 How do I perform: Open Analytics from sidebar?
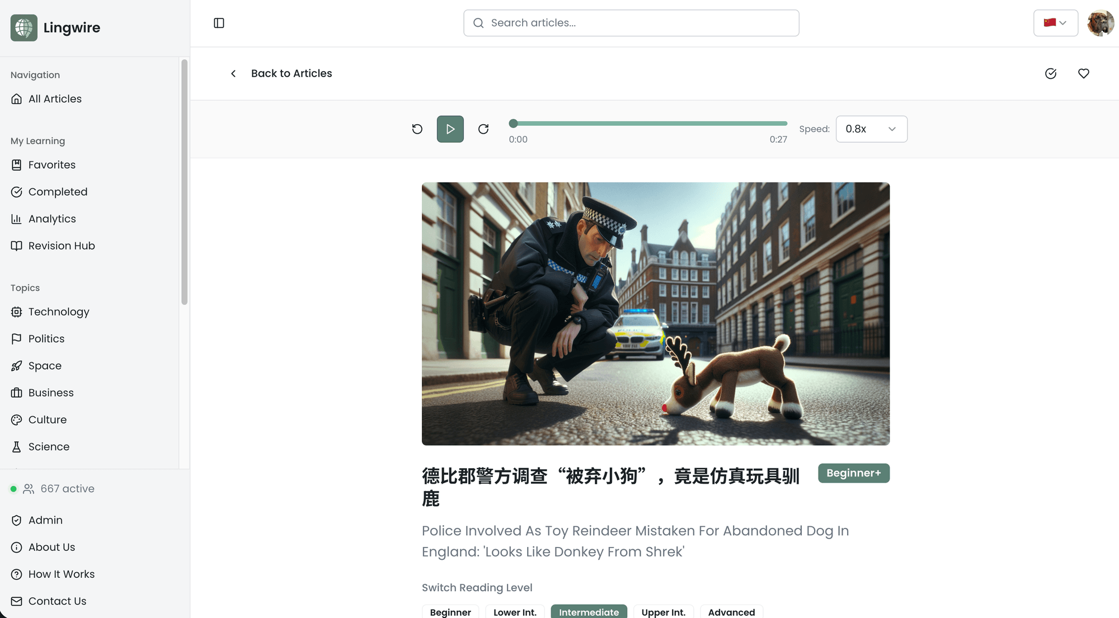point(52,219)
